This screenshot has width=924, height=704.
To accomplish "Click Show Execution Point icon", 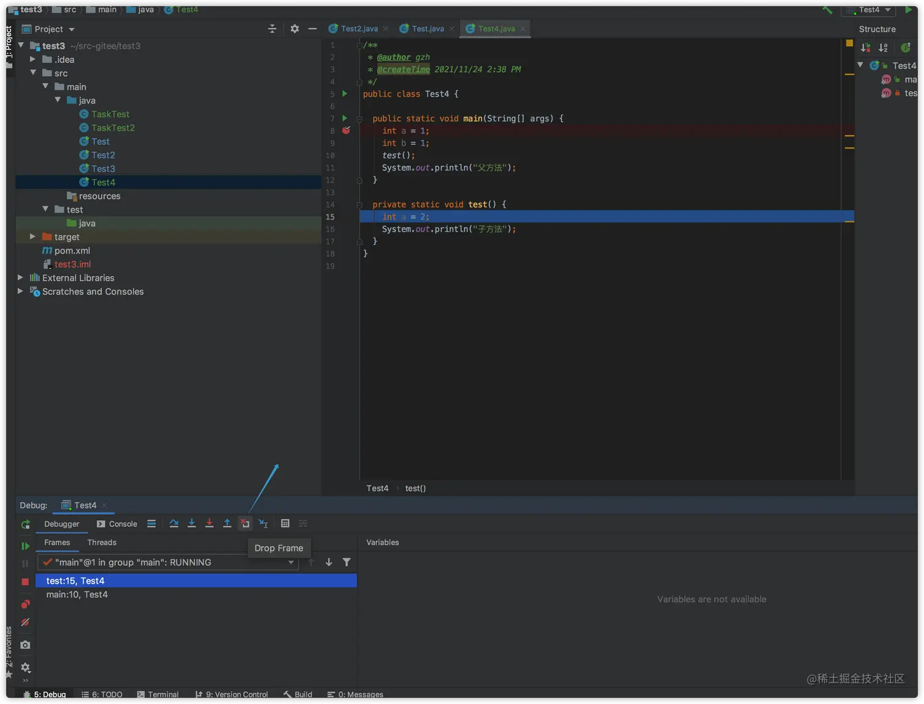I will pos(152,524).
